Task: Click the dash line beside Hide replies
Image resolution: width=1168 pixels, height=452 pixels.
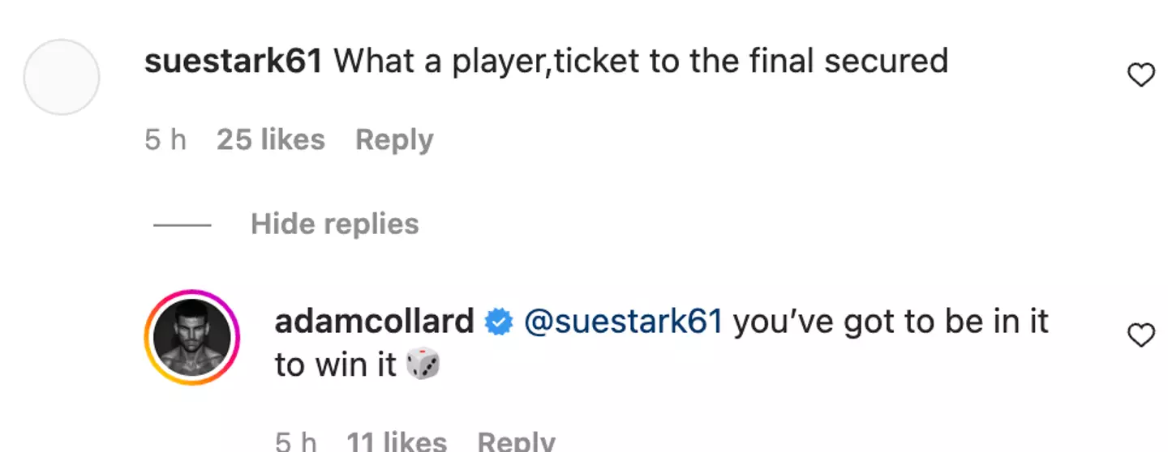Action: pyautogui.click(x=182, y=225)
